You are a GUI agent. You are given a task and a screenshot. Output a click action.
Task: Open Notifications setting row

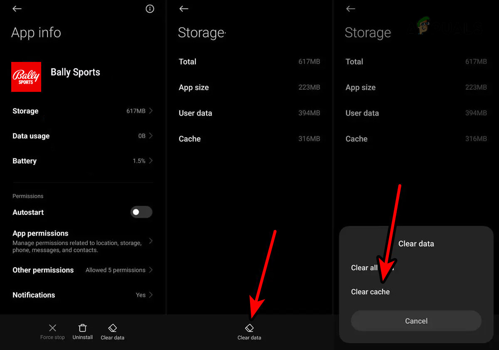click(83, 295)
